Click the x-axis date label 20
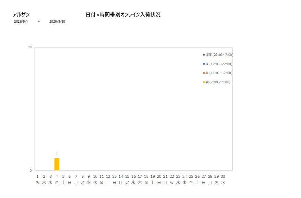301x198 pixels. point(159,176)
